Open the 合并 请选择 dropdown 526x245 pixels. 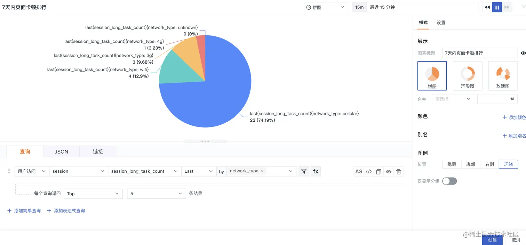453,99
